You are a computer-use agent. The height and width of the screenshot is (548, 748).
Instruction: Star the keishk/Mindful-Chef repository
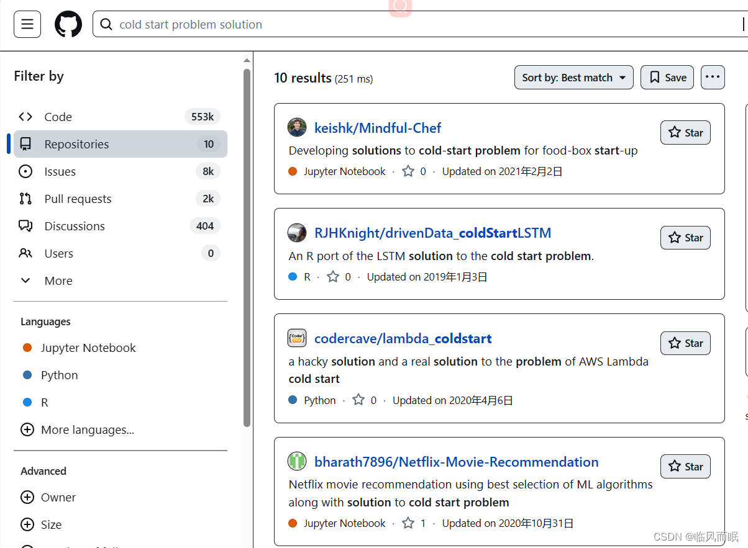click(x=685, y=132)
